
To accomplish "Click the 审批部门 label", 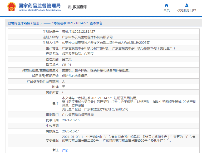I will [x=52, y=115].
